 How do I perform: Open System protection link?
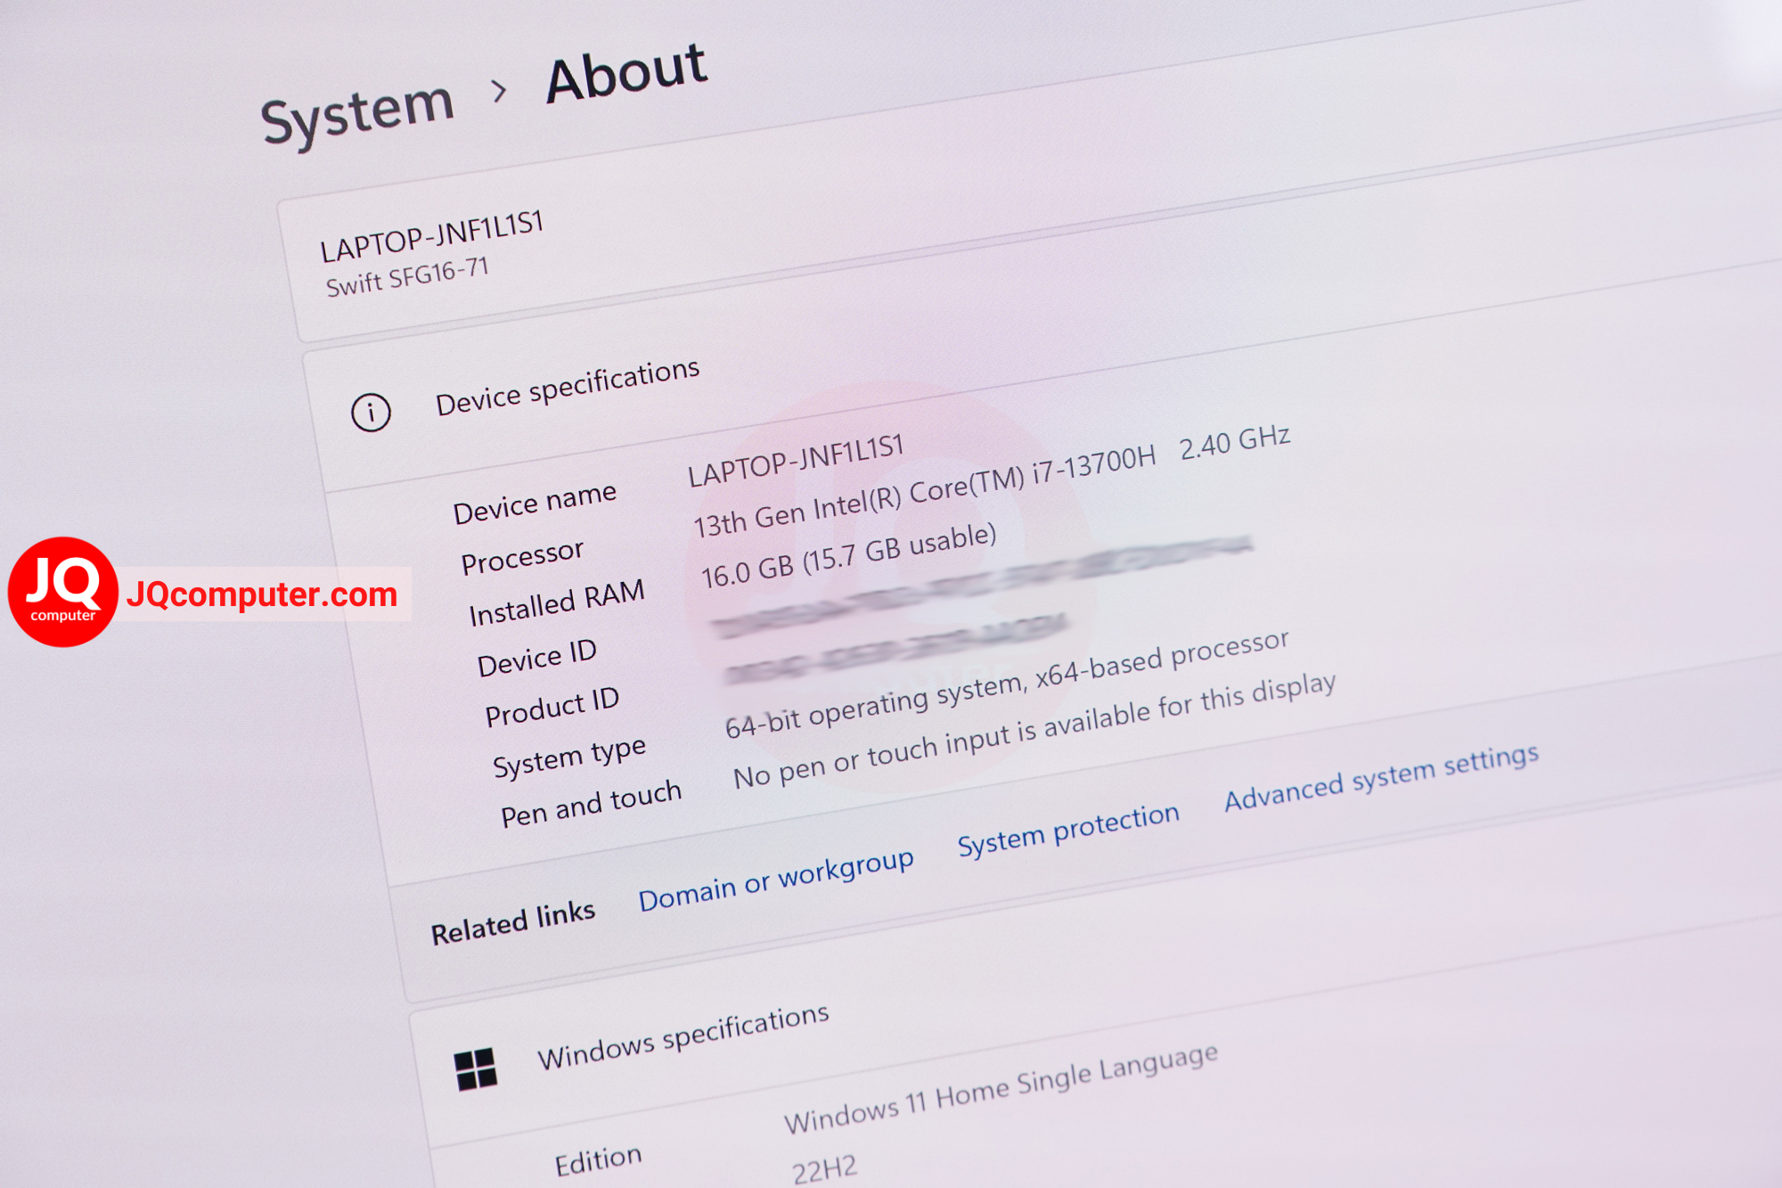(x=1068, y=829)
